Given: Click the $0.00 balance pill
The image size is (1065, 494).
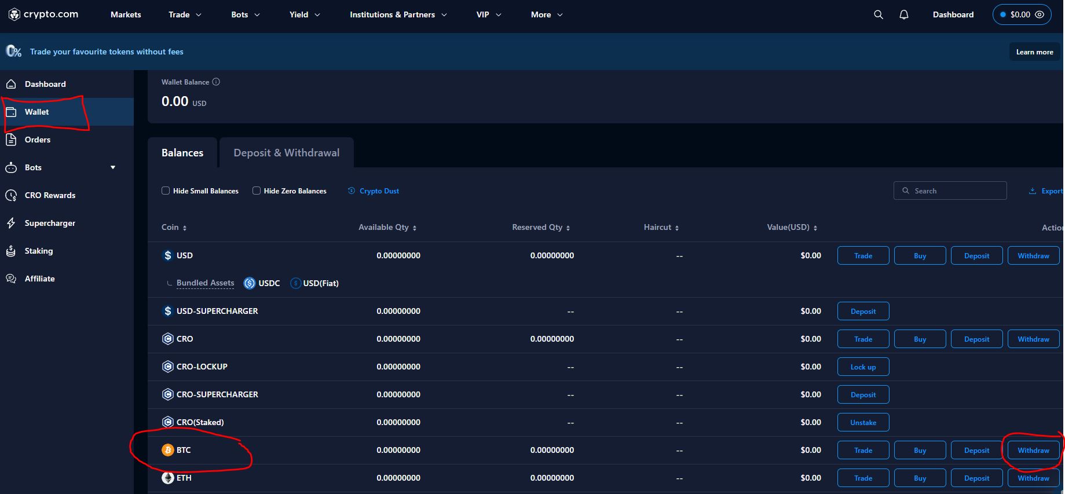Looking at the screenshot, I should (1022, 14).
